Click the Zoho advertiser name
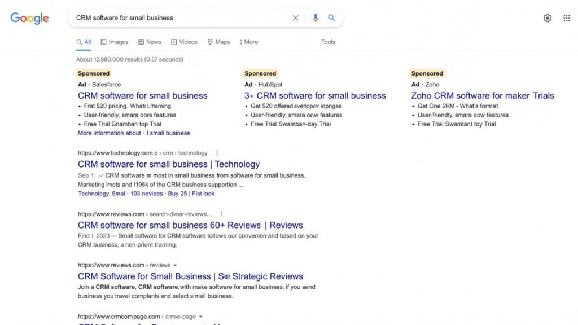This screenshot has height=325, width=578. click(432, 85)
